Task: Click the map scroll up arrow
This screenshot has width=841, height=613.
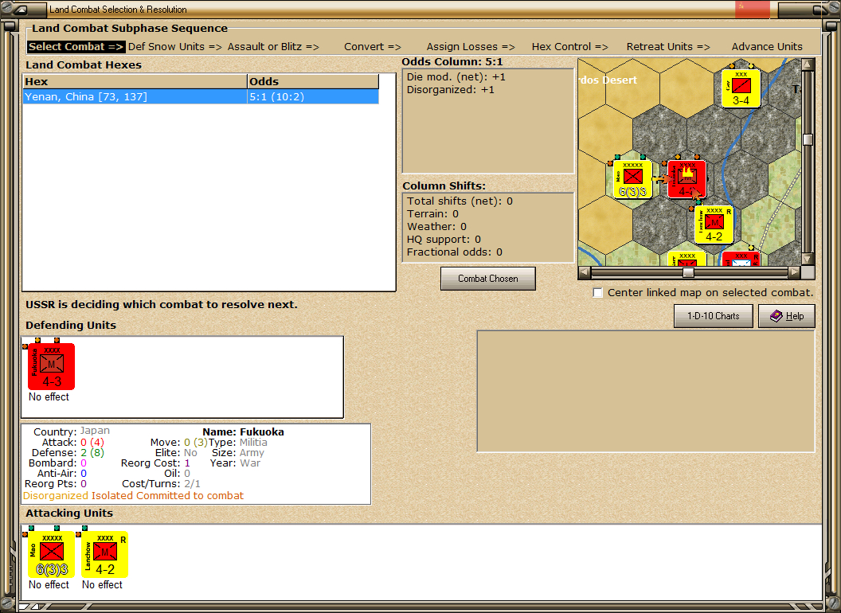Action: coord(808,64)
